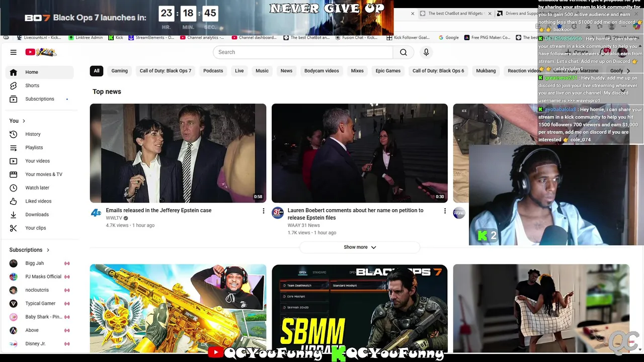
Task: Open Home in the sidebar
Action: click(40, 72)
